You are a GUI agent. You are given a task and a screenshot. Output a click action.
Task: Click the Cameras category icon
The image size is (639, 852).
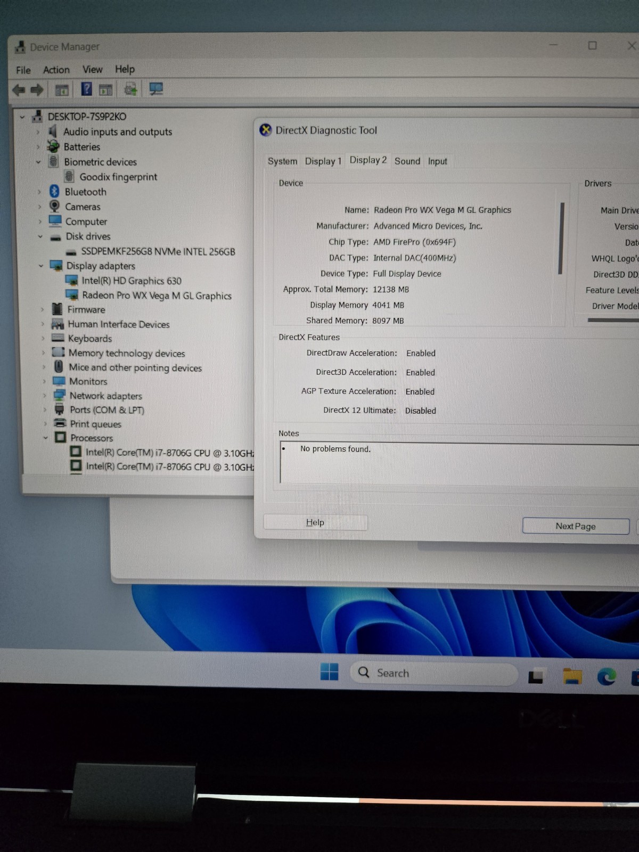point(55,206)
